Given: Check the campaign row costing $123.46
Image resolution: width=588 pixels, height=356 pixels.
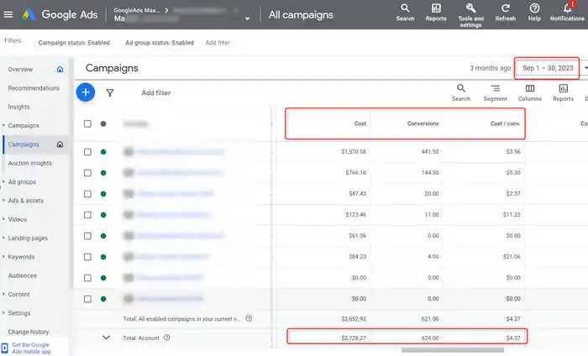Looking at the screenshot, I should tap(87, 215).
